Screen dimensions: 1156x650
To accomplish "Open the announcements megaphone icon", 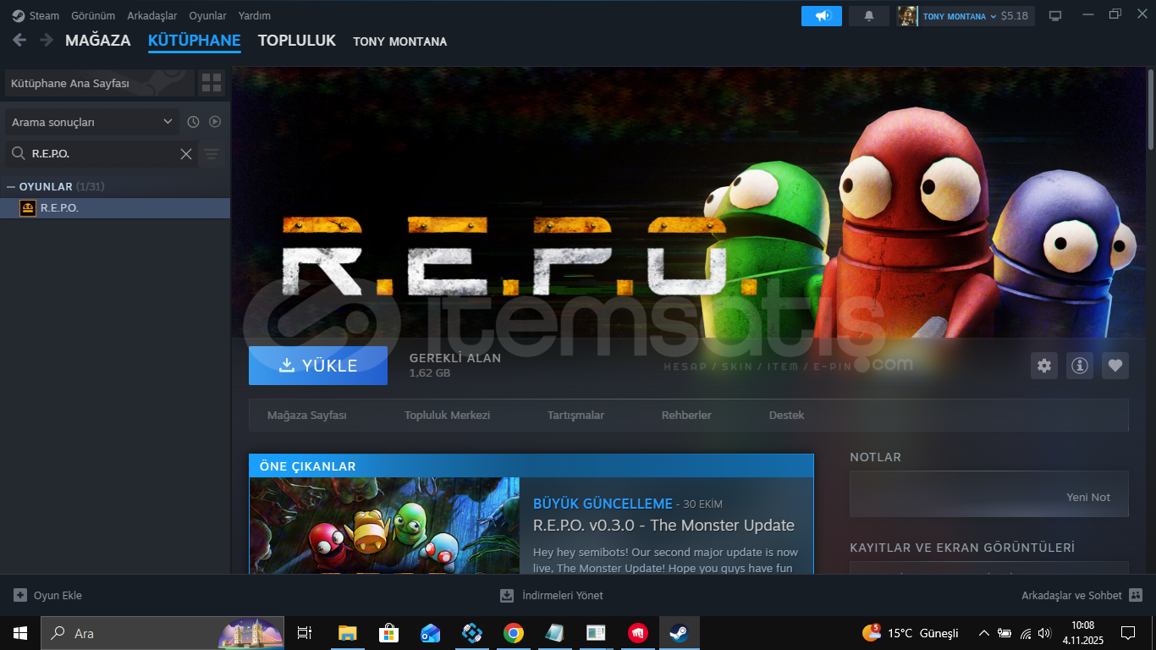I will [x=821, y=16].
